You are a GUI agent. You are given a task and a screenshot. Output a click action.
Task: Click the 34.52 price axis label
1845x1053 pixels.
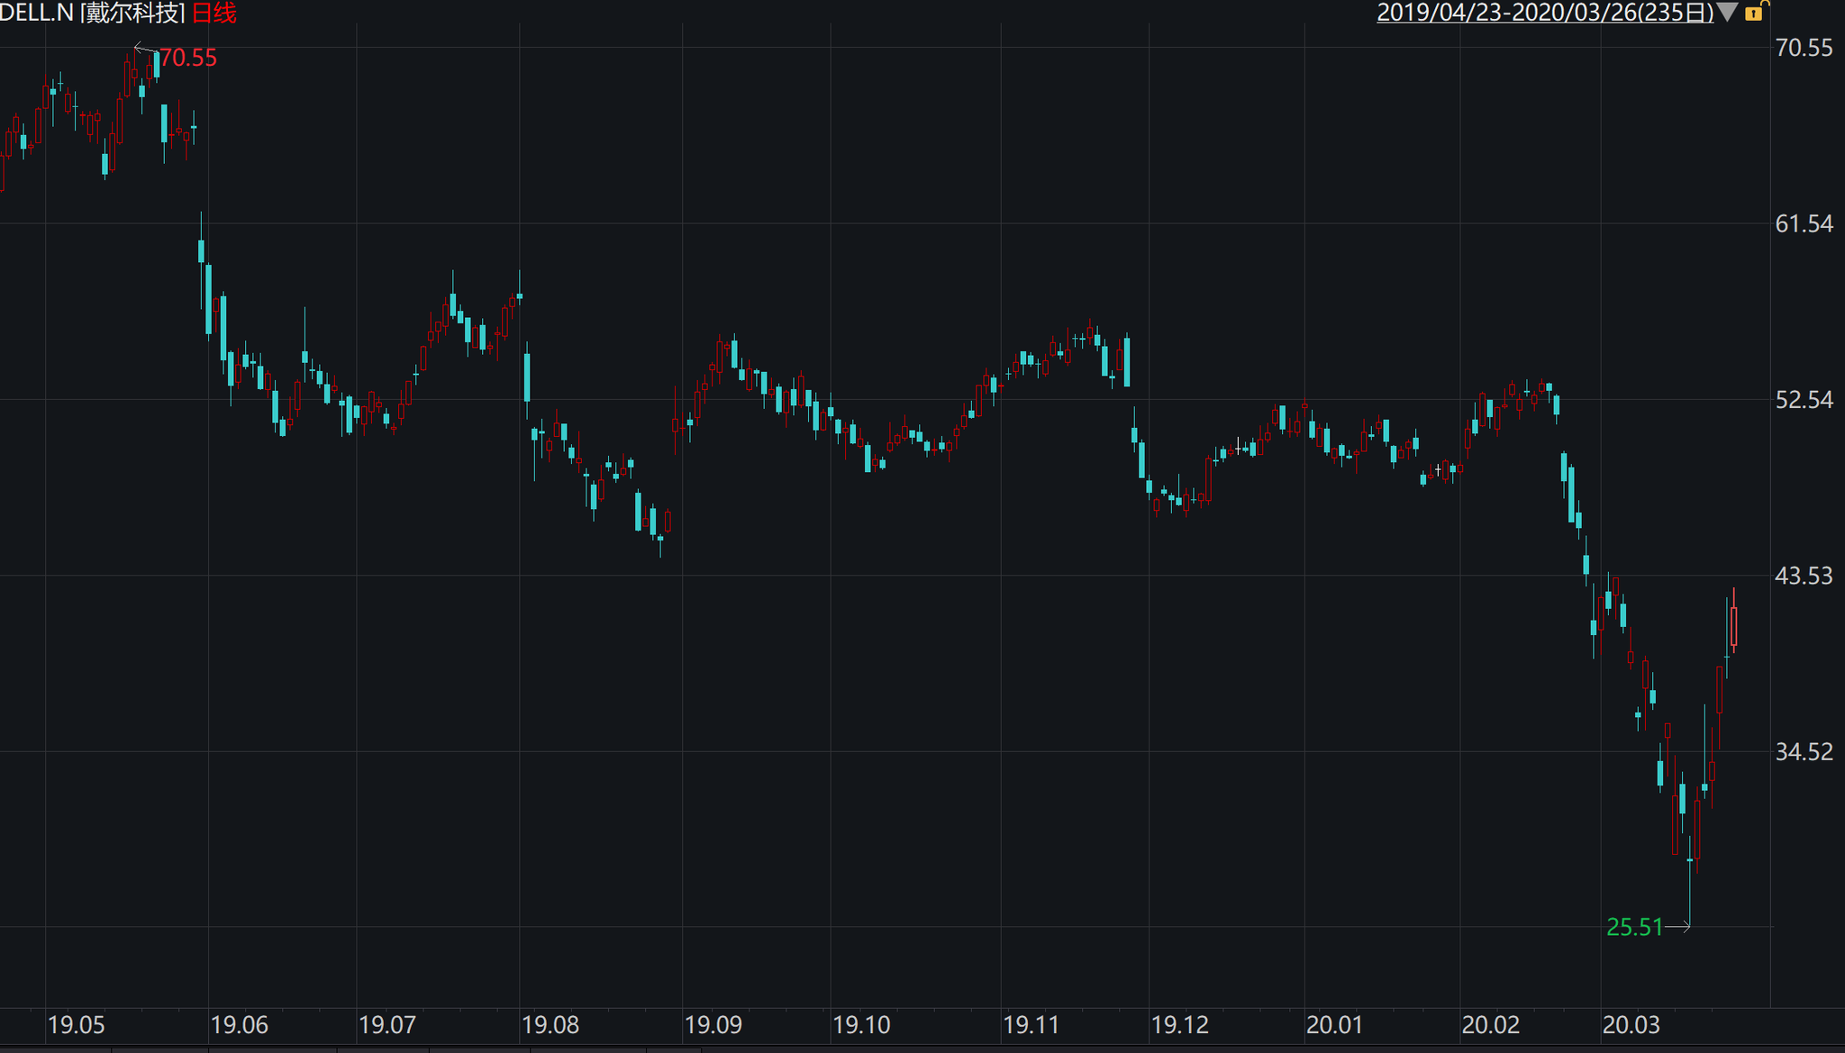click(1804, 751)
